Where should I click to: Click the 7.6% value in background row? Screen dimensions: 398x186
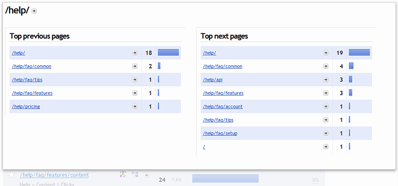pos(177,180)
